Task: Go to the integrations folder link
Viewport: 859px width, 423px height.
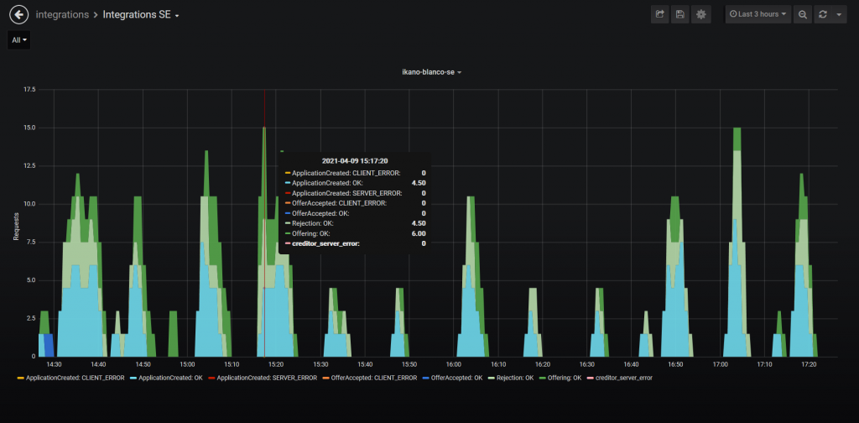Action: 63,15
